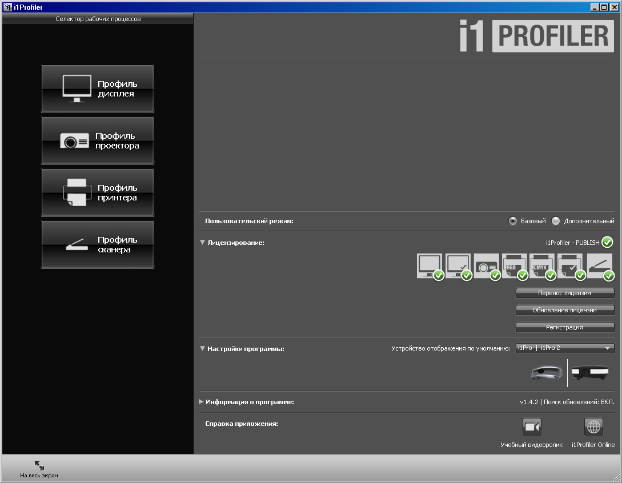Select the Базовый user mode radio
Screen dimensions: 622x483
tap(512, 221)
